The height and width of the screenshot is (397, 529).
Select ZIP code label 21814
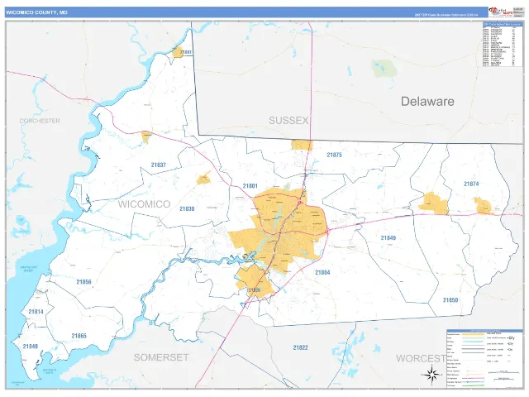click(x=36, y=312)
